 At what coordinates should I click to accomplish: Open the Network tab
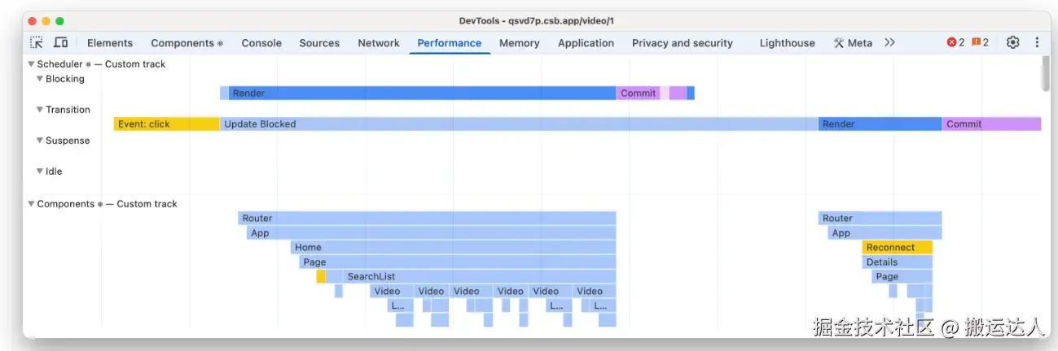379,43
